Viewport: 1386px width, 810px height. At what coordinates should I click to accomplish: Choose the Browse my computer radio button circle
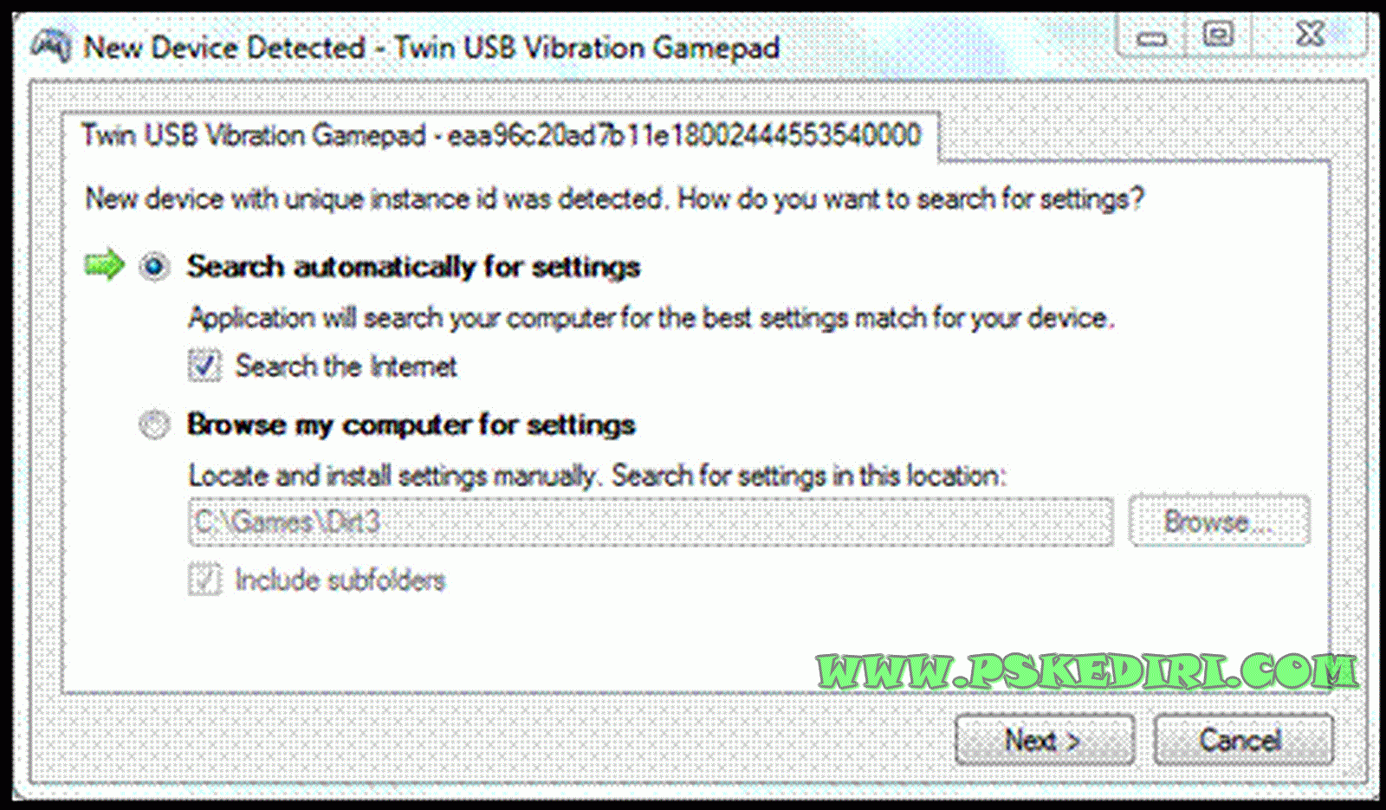(154, 425)
